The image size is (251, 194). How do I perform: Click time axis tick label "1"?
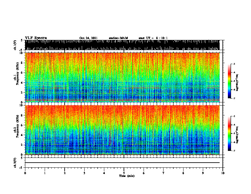(x=45, y=173)
